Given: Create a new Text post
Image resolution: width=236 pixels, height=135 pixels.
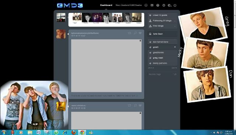Looking at the screenshot, I should pyautogui.click(x=77, y=18).
